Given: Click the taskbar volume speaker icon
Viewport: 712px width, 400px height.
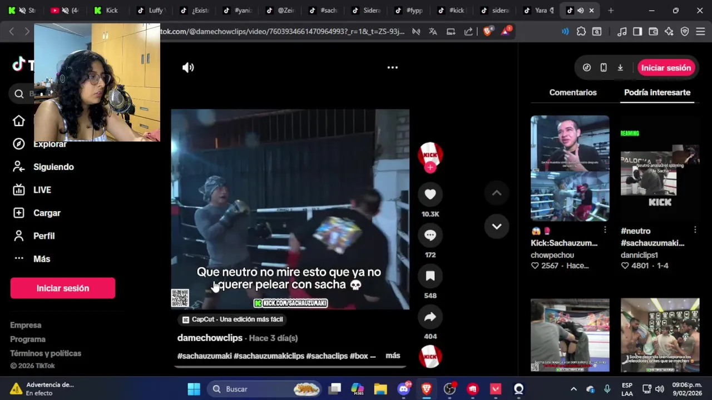Looking at the screenshot, I should [660, 389].
